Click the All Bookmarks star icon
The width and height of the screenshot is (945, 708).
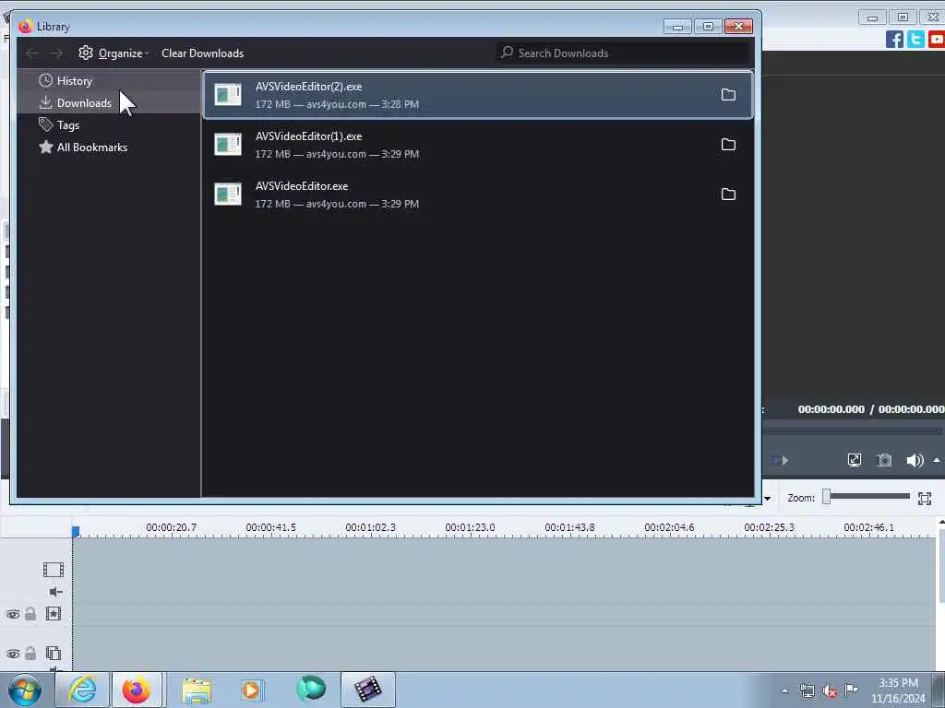coord(46,147)
